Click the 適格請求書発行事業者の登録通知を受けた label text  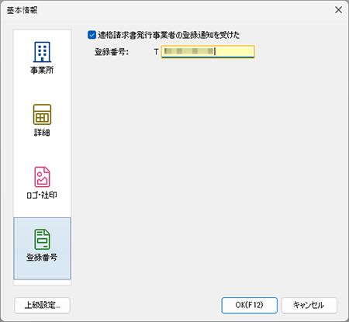[x=168, y=35]
